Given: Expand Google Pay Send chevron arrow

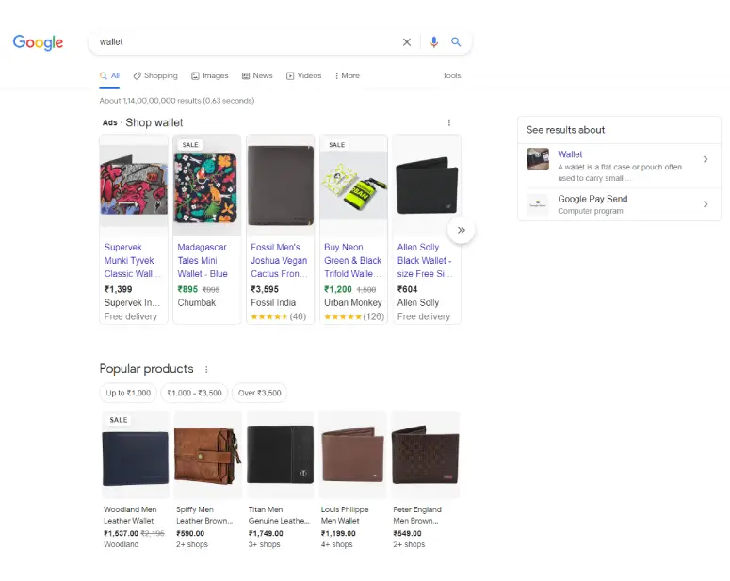Looking at the screenshot, I should point(706,204).
